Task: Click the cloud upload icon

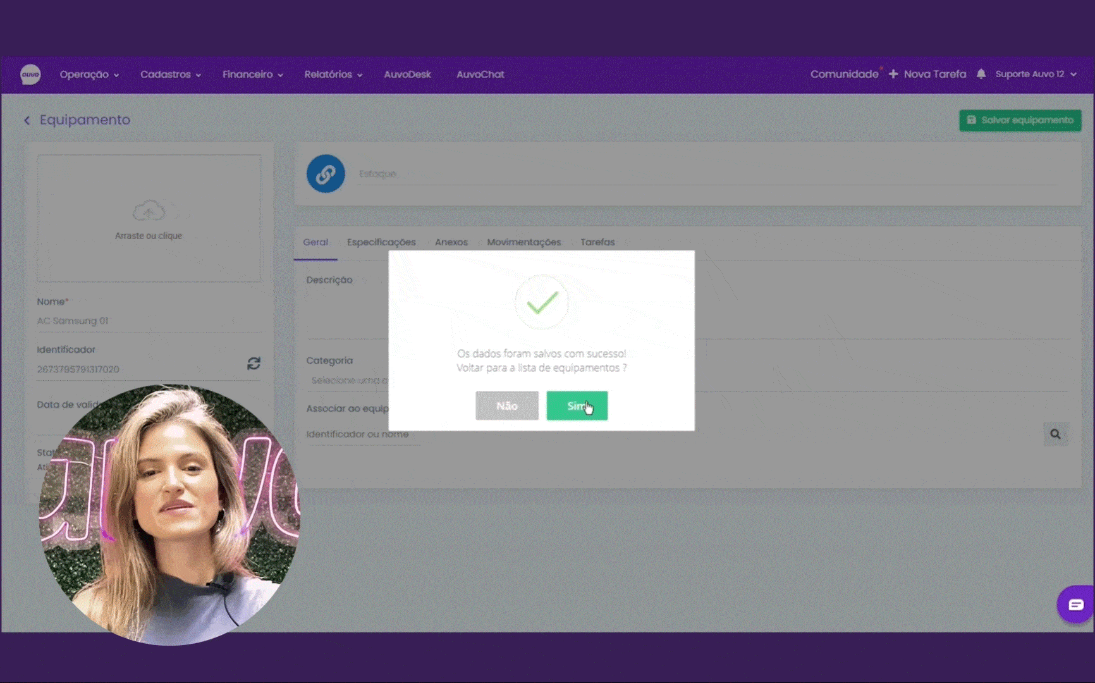Action: point(149,211)
